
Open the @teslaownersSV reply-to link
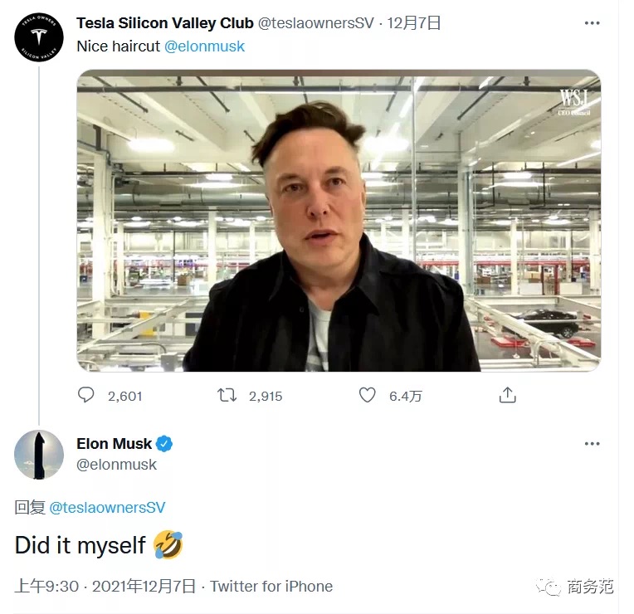pos(107,507)
